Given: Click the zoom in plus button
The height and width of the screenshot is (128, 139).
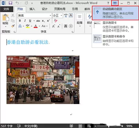Looking at the screenshot, I should tap(122, 126).
